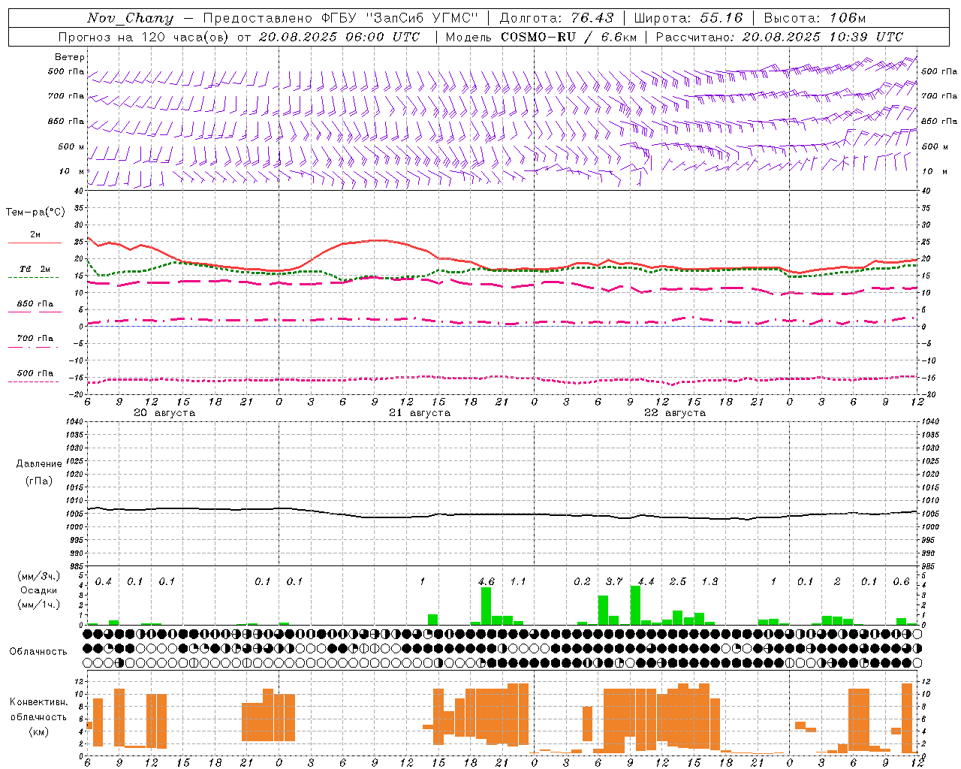
Task: Click "Прогноз на 120 часа(ов)" header text
Action: pyautogui.click(x=143, y=37)
